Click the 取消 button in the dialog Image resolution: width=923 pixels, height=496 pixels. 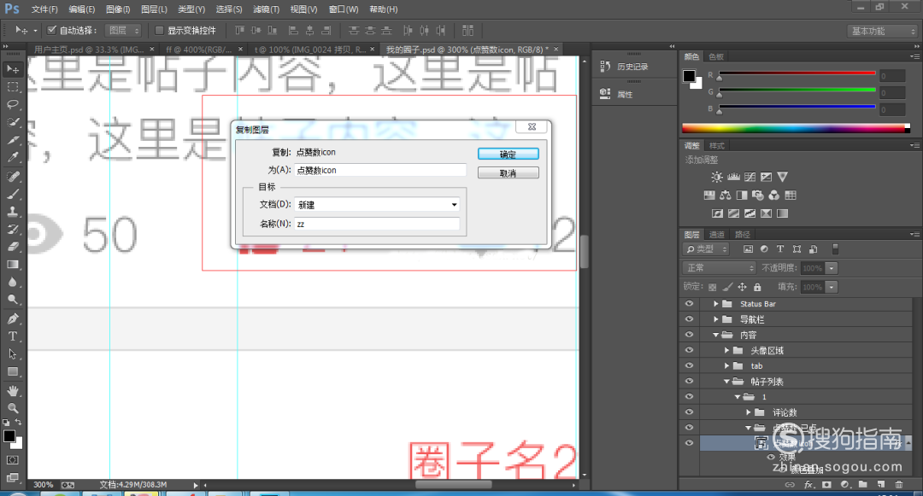508,173
